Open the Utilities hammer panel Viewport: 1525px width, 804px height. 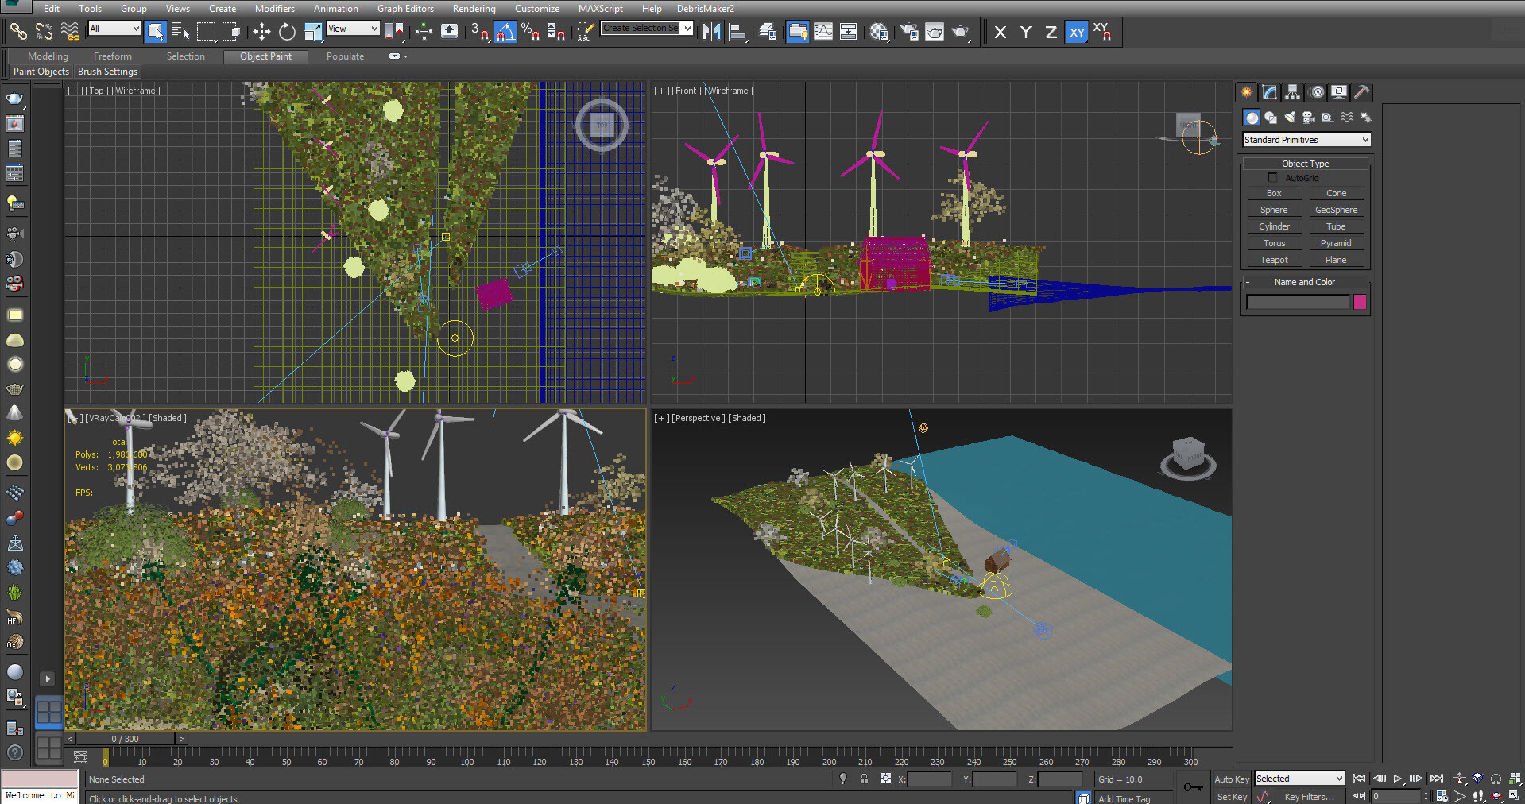(1361, 92)
